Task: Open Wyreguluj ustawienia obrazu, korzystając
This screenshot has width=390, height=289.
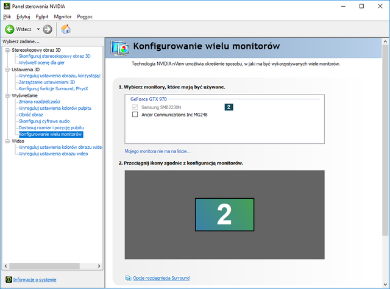Action: 60,76
